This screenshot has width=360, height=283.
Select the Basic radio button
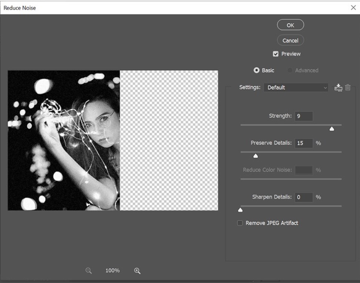257,71
